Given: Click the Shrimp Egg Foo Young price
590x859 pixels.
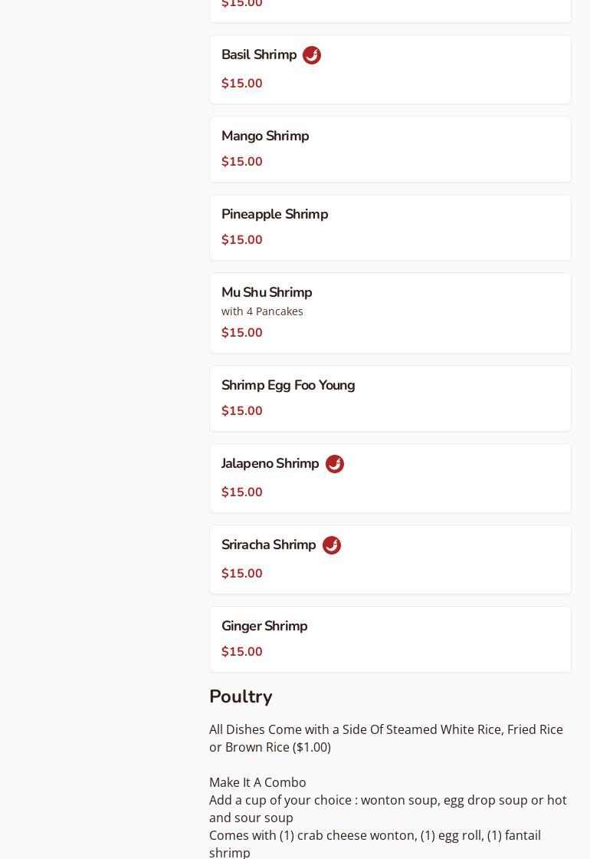Looking at the screenshot, I should point(242,411).
